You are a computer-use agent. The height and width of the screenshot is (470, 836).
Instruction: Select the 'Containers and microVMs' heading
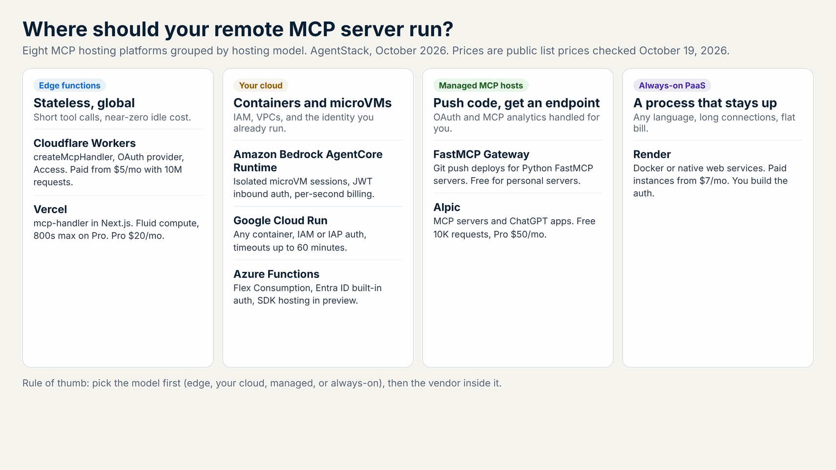click(313, 103)
